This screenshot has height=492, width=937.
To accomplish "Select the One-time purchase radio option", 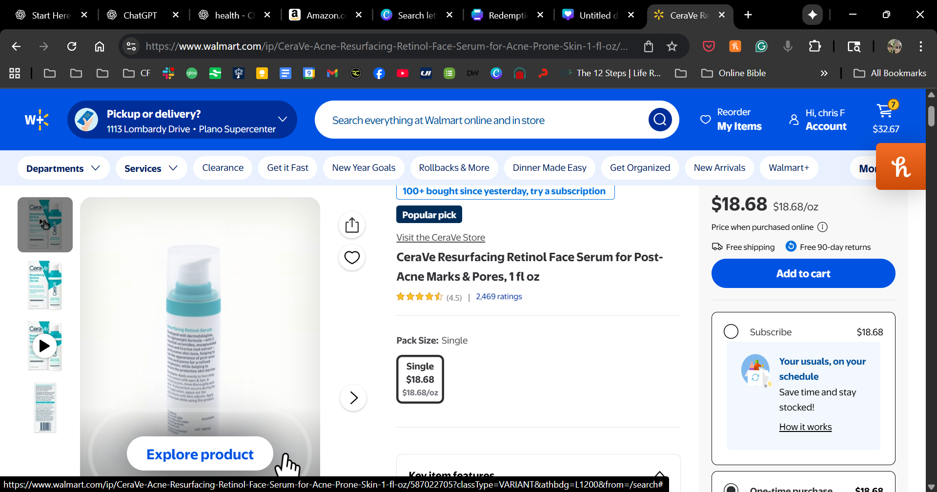I will [731, 488].
